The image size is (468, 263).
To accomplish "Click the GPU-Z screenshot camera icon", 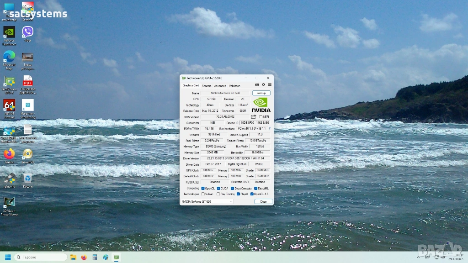I will point(257,84).
